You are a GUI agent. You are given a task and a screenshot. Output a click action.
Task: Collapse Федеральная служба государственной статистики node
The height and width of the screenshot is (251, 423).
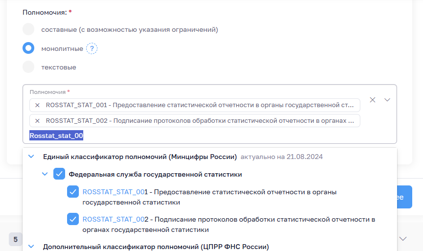(45, 174)
